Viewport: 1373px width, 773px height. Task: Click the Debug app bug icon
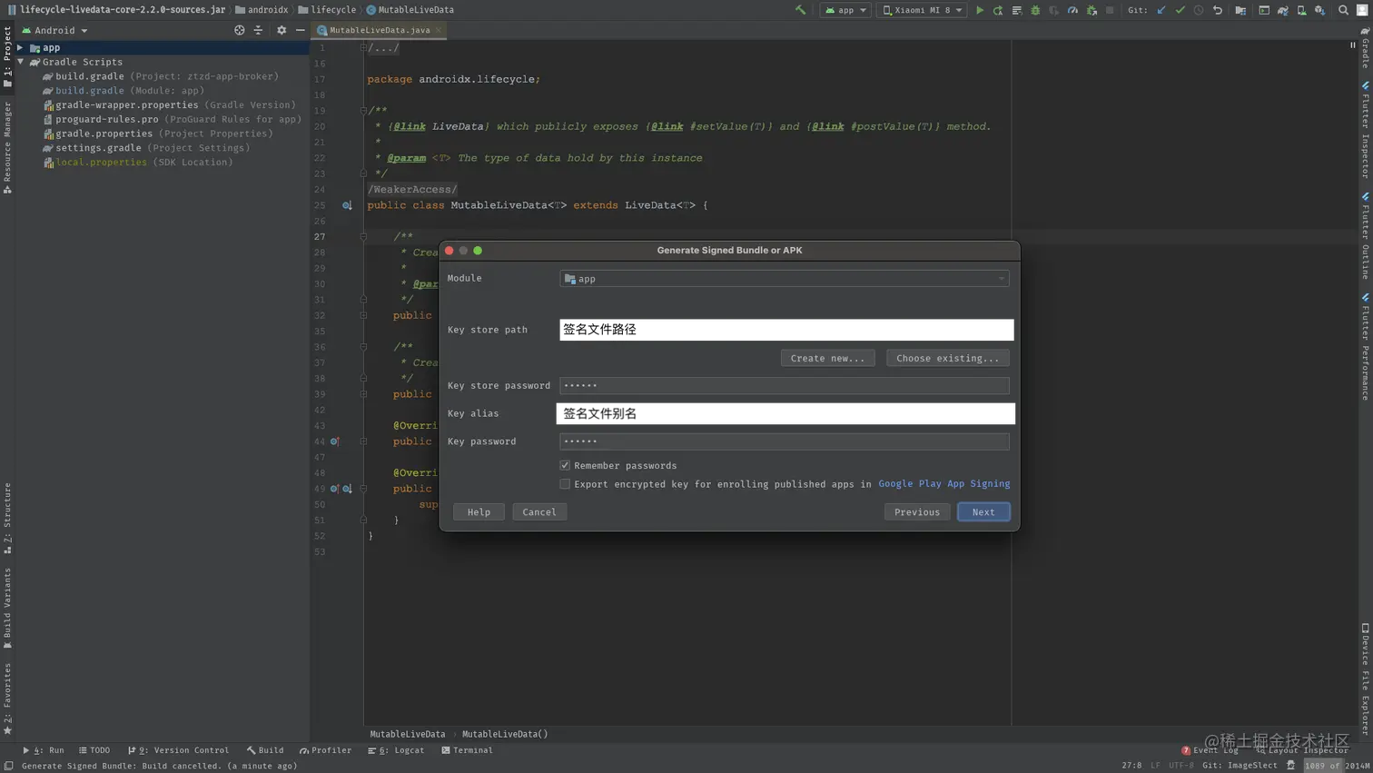coord(1035,10)
